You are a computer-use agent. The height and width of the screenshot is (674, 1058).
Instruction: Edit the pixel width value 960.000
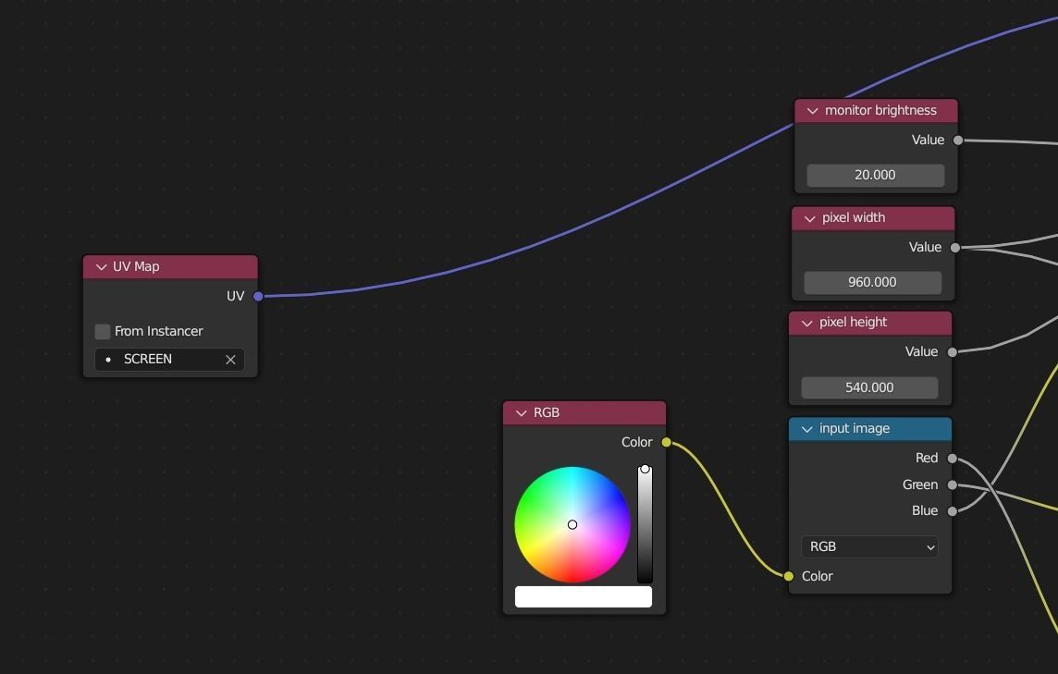coord(872,283)
